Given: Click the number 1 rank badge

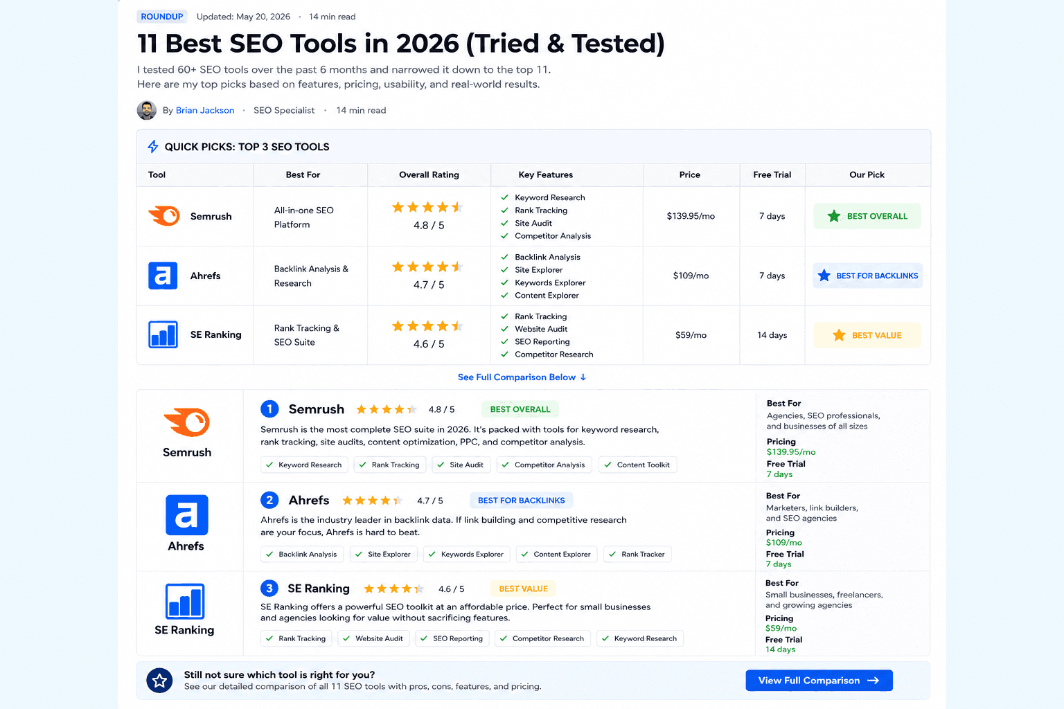Looking at the screenshot, I should pyautogui.click(x=269, y=409).
